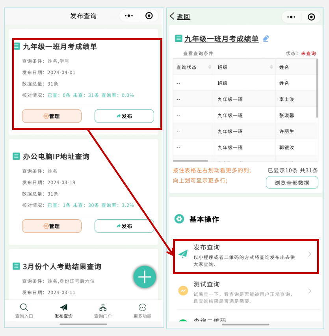329x336 pixels.
Task: Tap the table's horizontal scrollbar
Action: coord(190,161)
